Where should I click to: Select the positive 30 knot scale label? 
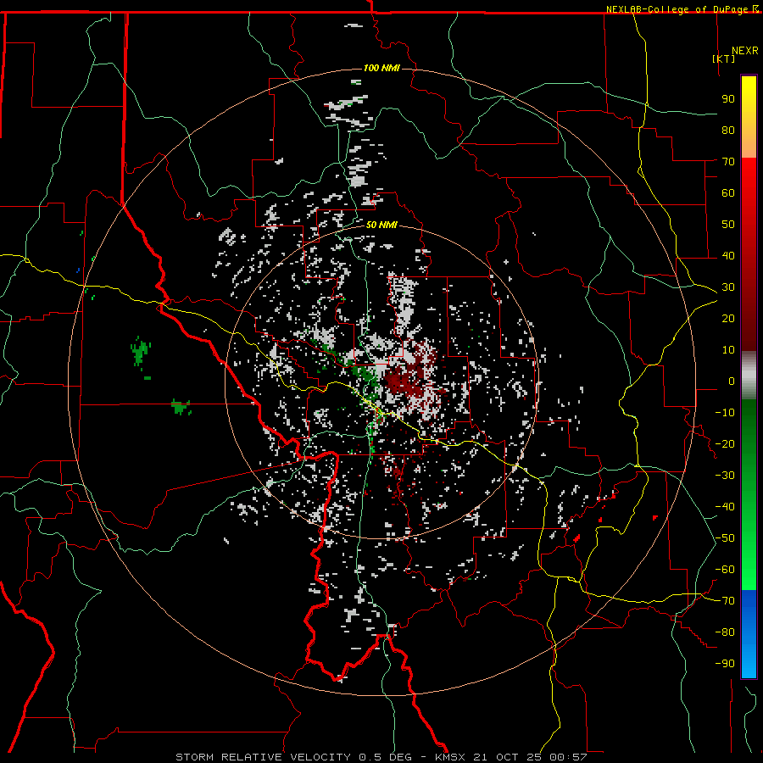(728, 287)
